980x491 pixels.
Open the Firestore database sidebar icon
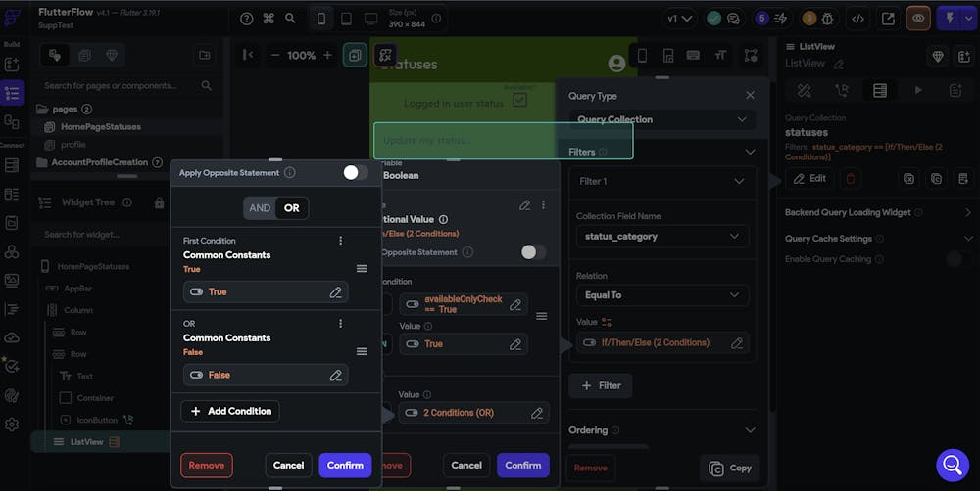click(12, 165)
